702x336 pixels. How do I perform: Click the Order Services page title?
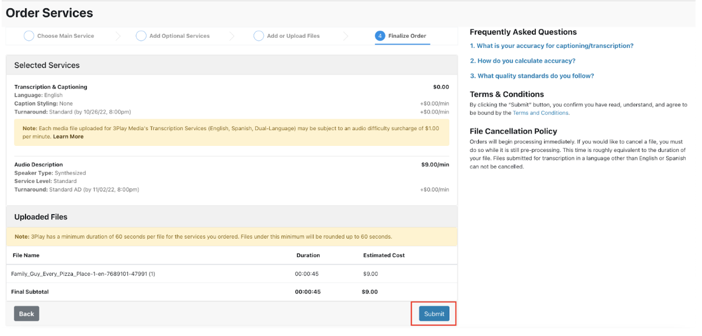[x=50, y=12]
